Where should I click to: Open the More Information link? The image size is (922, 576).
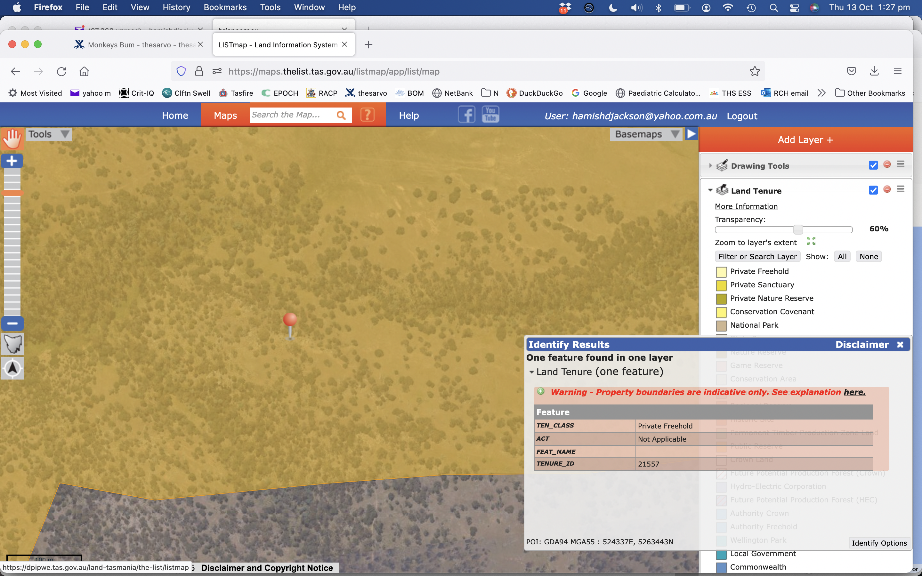tap(746, 206)
